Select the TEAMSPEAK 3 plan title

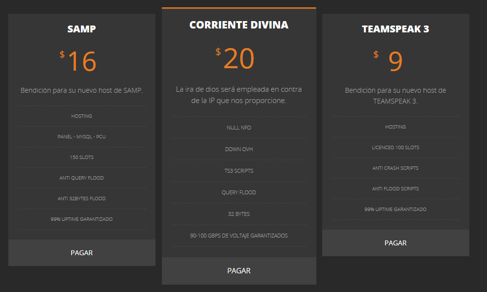point(395,29)
